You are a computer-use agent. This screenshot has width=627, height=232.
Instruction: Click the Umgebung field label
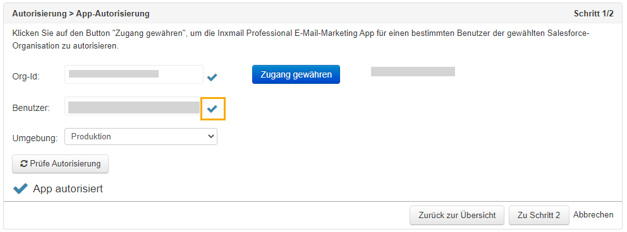click(35, 138)
